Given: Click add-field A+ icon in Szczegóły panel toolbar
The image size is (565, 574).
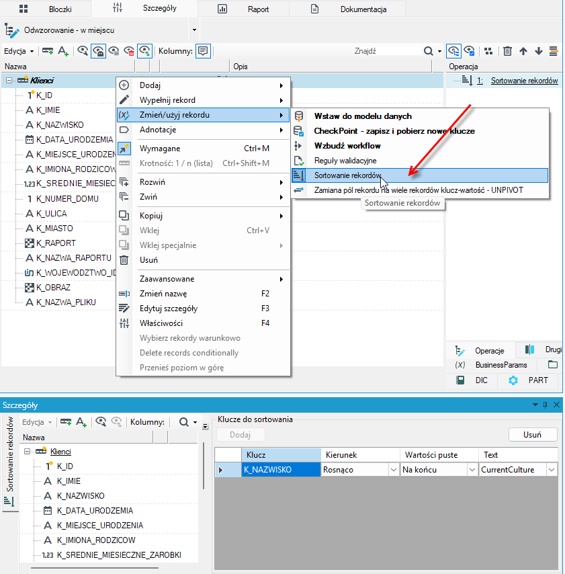Looking at the screenshot, I should pyautogui.click(x=81, y=421).
